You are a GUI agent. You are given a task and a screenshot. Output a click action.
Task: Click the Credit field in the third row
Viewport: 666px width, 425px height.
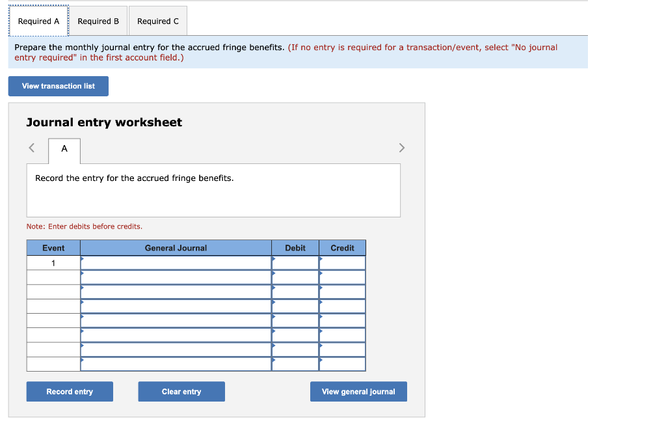(342, 291)
